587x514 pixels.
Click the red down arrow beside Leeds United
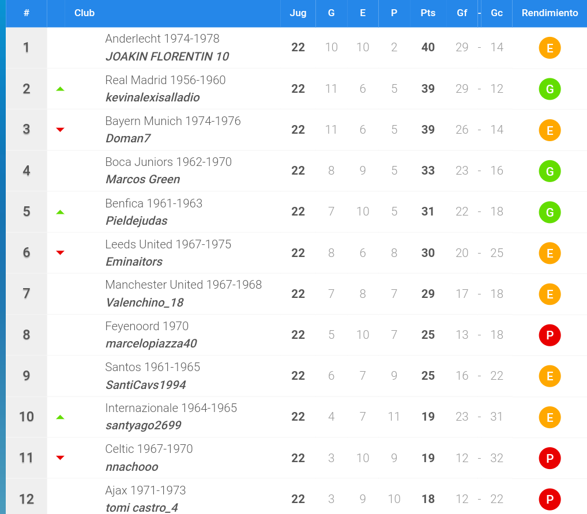60,253
